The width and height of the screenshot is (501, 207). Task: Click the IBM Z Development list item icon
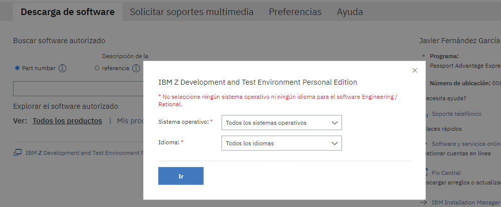[x=18, y=153]
